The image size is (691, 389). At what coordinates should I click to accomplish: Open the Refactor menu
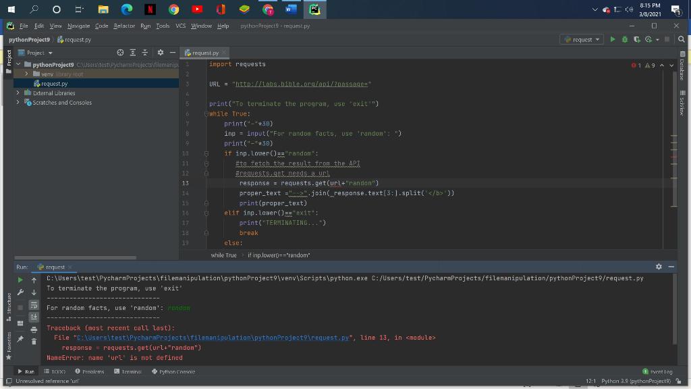tap(124, 26)
